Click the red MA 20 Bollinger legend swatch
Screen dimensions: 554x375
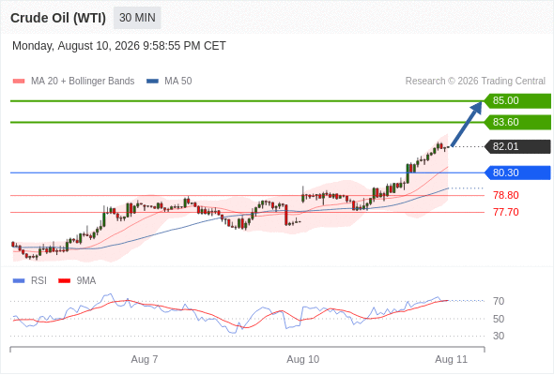click(x=19, y=82)
